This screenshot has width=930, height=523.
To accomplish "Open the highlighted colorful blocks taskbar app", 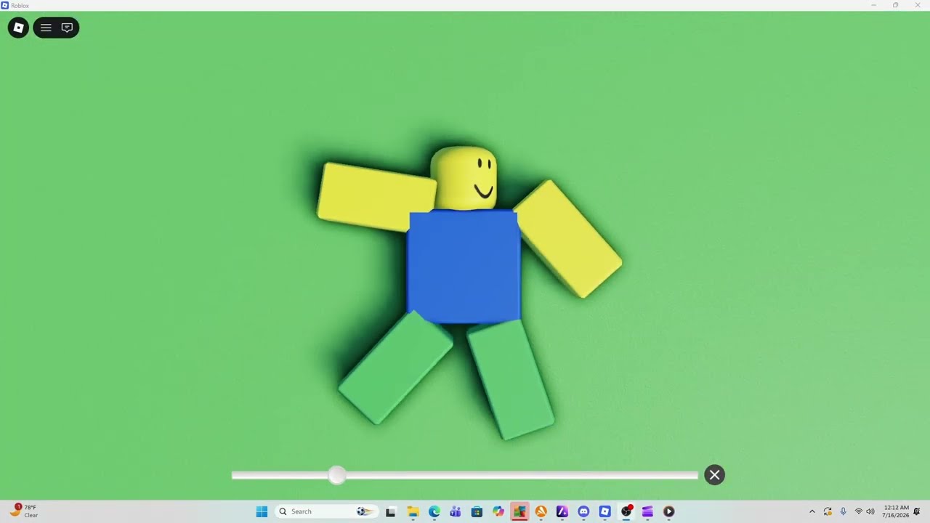I will 519,511.
